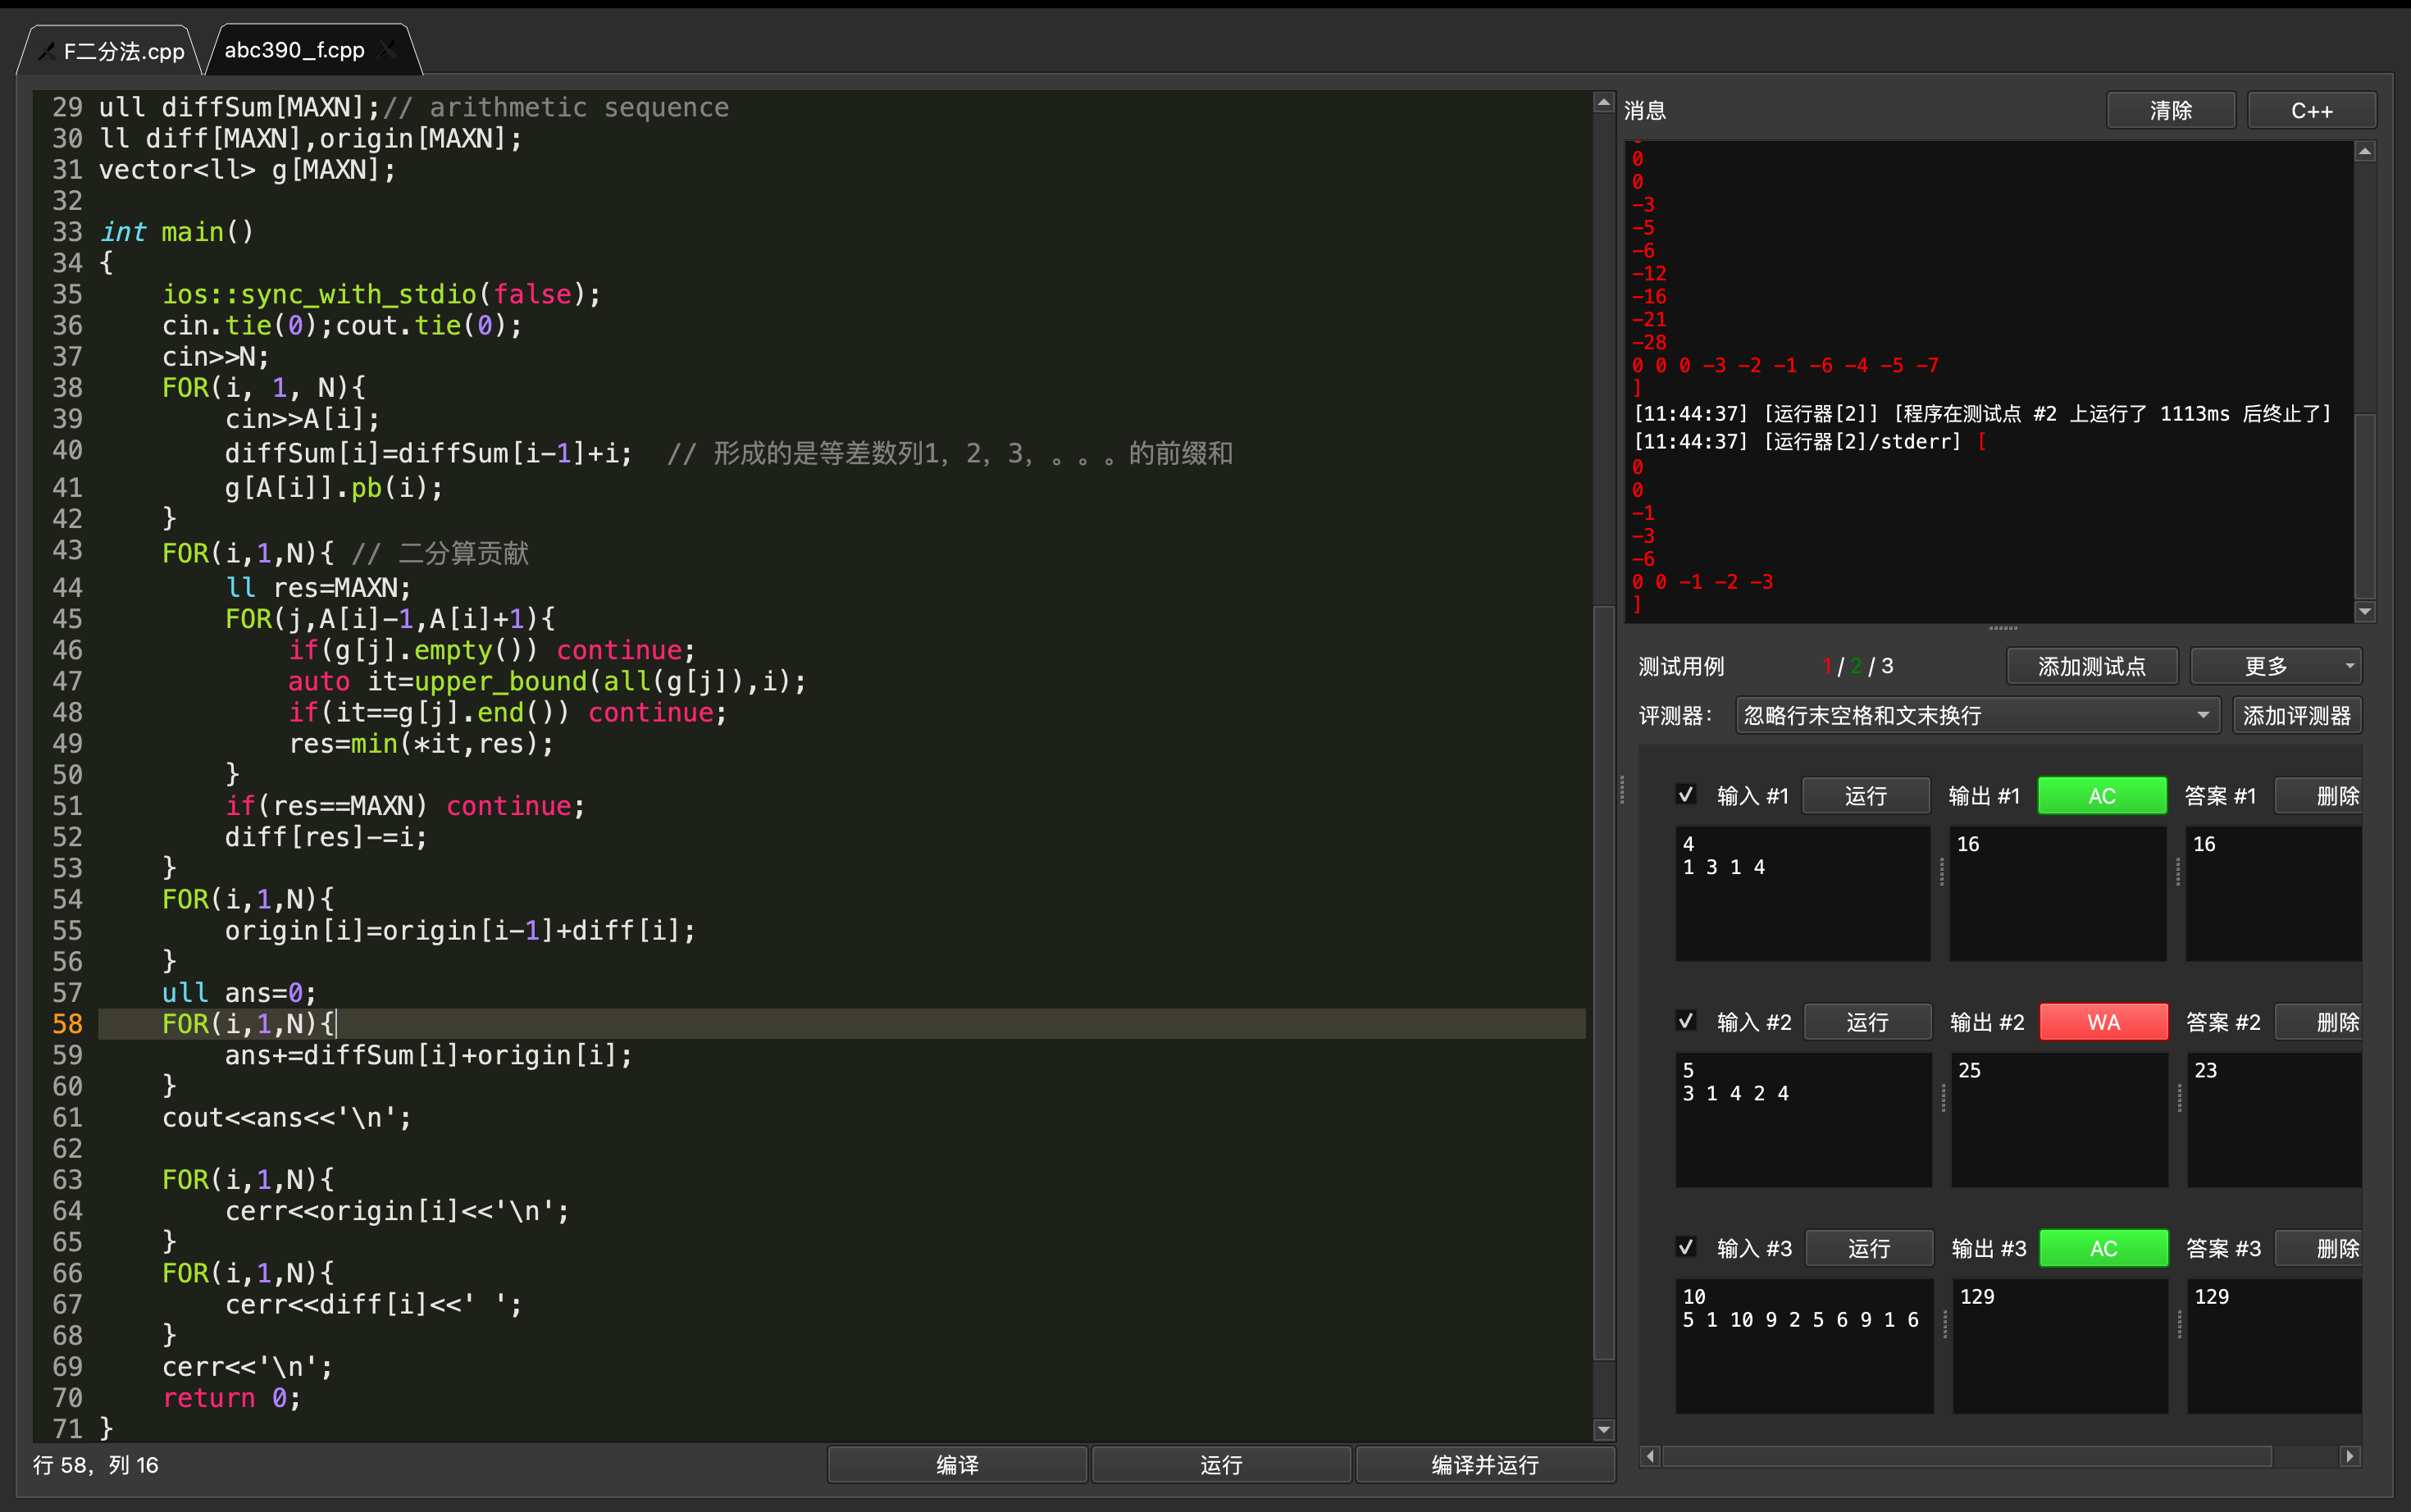Click message panel scroll-down arrow
The image size is (2411, 1512).
tap(2364, 610)
